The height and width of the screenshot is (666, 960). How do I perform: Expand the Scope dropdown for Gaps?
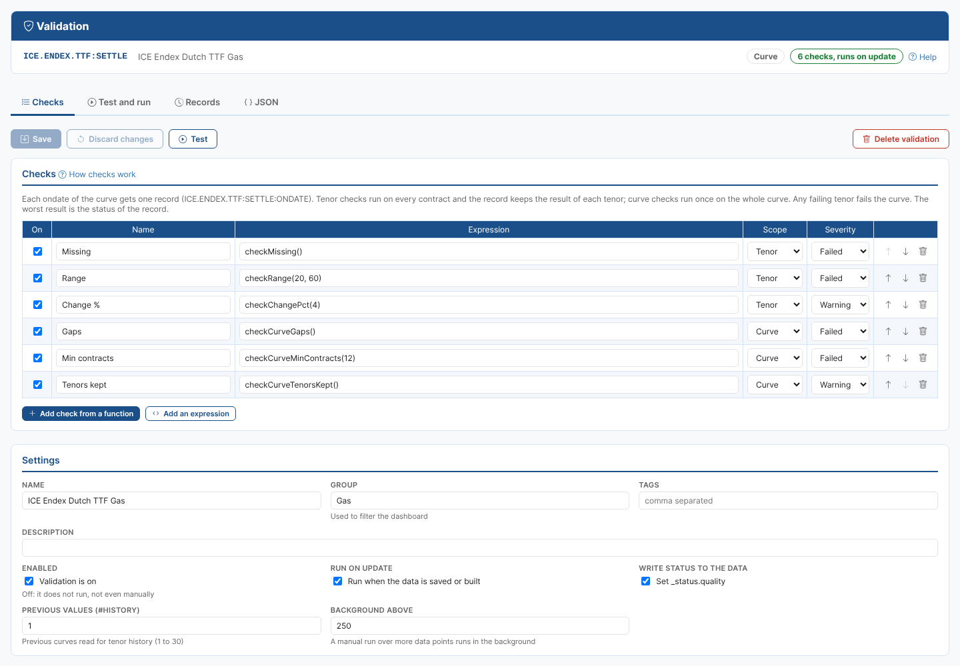pyautogui.click(x=775, y=331)
